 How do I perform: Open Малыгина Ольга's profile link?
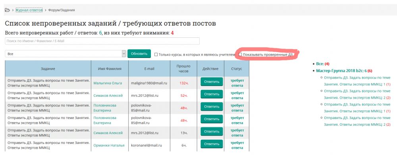pos(108,83)
